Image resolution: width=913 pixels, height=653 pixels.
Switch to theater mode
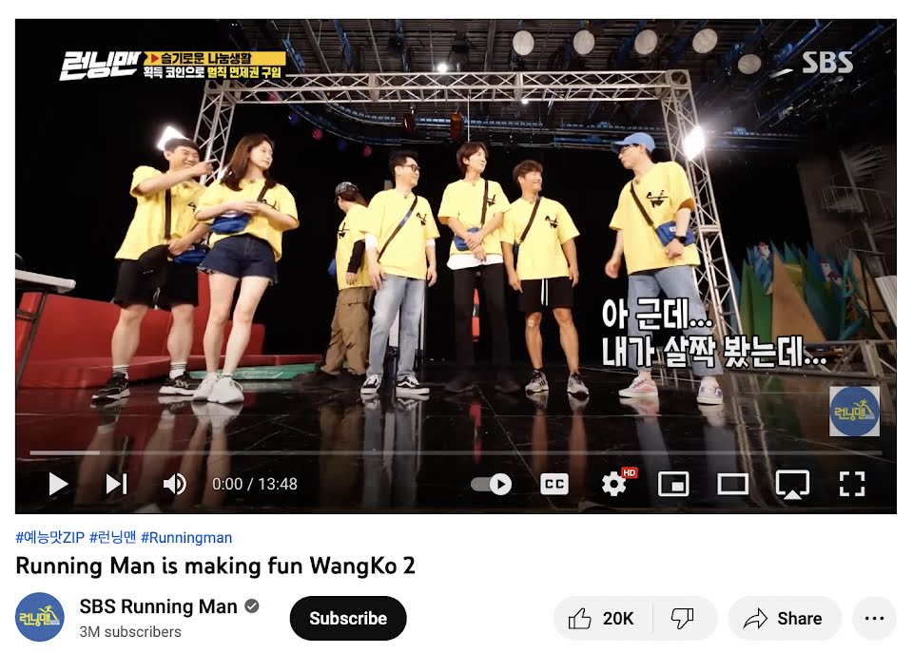point(732,484)
